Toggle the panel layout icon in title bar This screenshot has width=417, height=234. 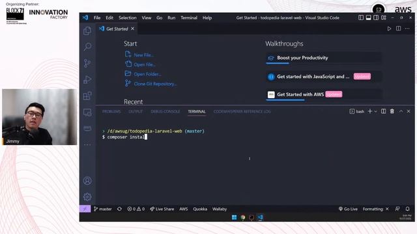point(368,18)
